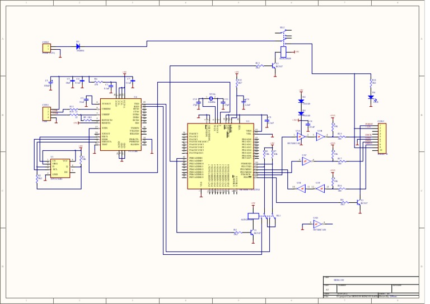Select the RL1 relay coil box
Viewport: 430px width, 304px height.
[253, 215]
